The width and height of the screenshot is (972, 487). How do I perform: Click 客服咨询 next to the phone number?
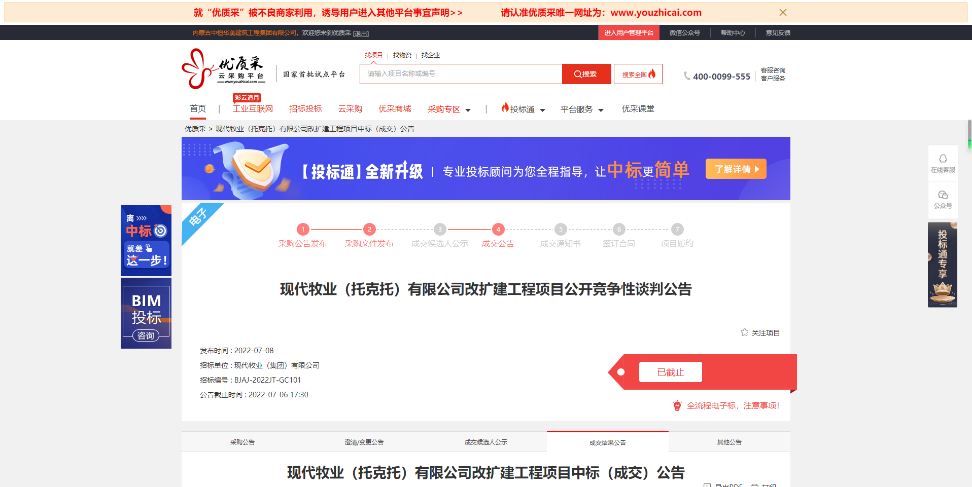click(773, 70)
